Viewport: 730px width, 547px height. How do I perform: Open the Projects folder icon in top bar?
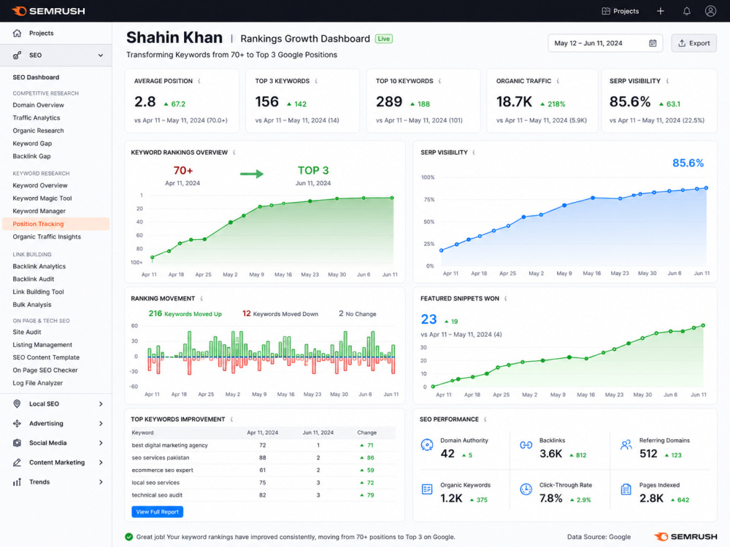(606, 11)
